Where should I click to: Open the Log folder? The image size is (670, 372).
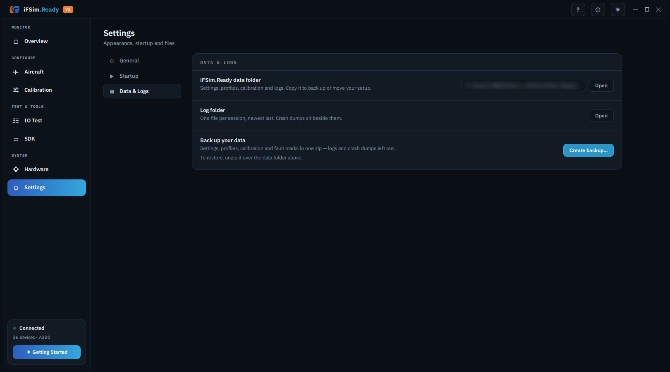(x=601, y=116)
